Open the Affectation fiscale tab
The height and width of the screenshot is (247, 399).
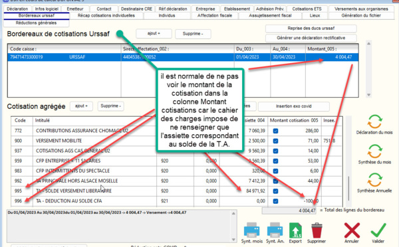point(215,15)
